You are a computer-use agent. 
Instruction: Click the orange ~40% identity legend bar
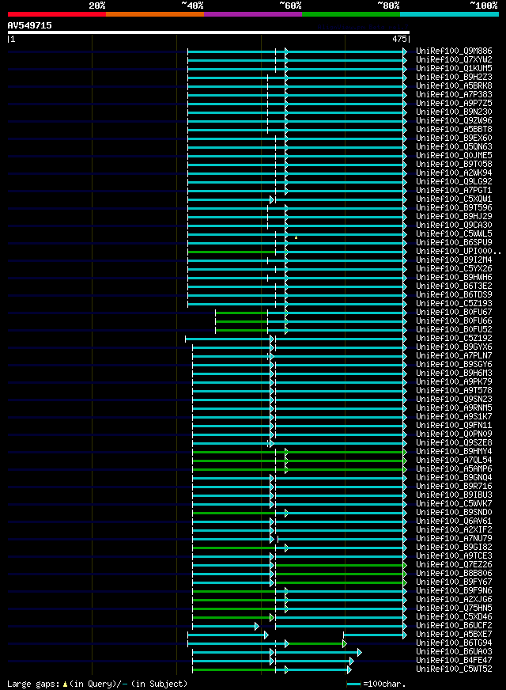(155, 14)
